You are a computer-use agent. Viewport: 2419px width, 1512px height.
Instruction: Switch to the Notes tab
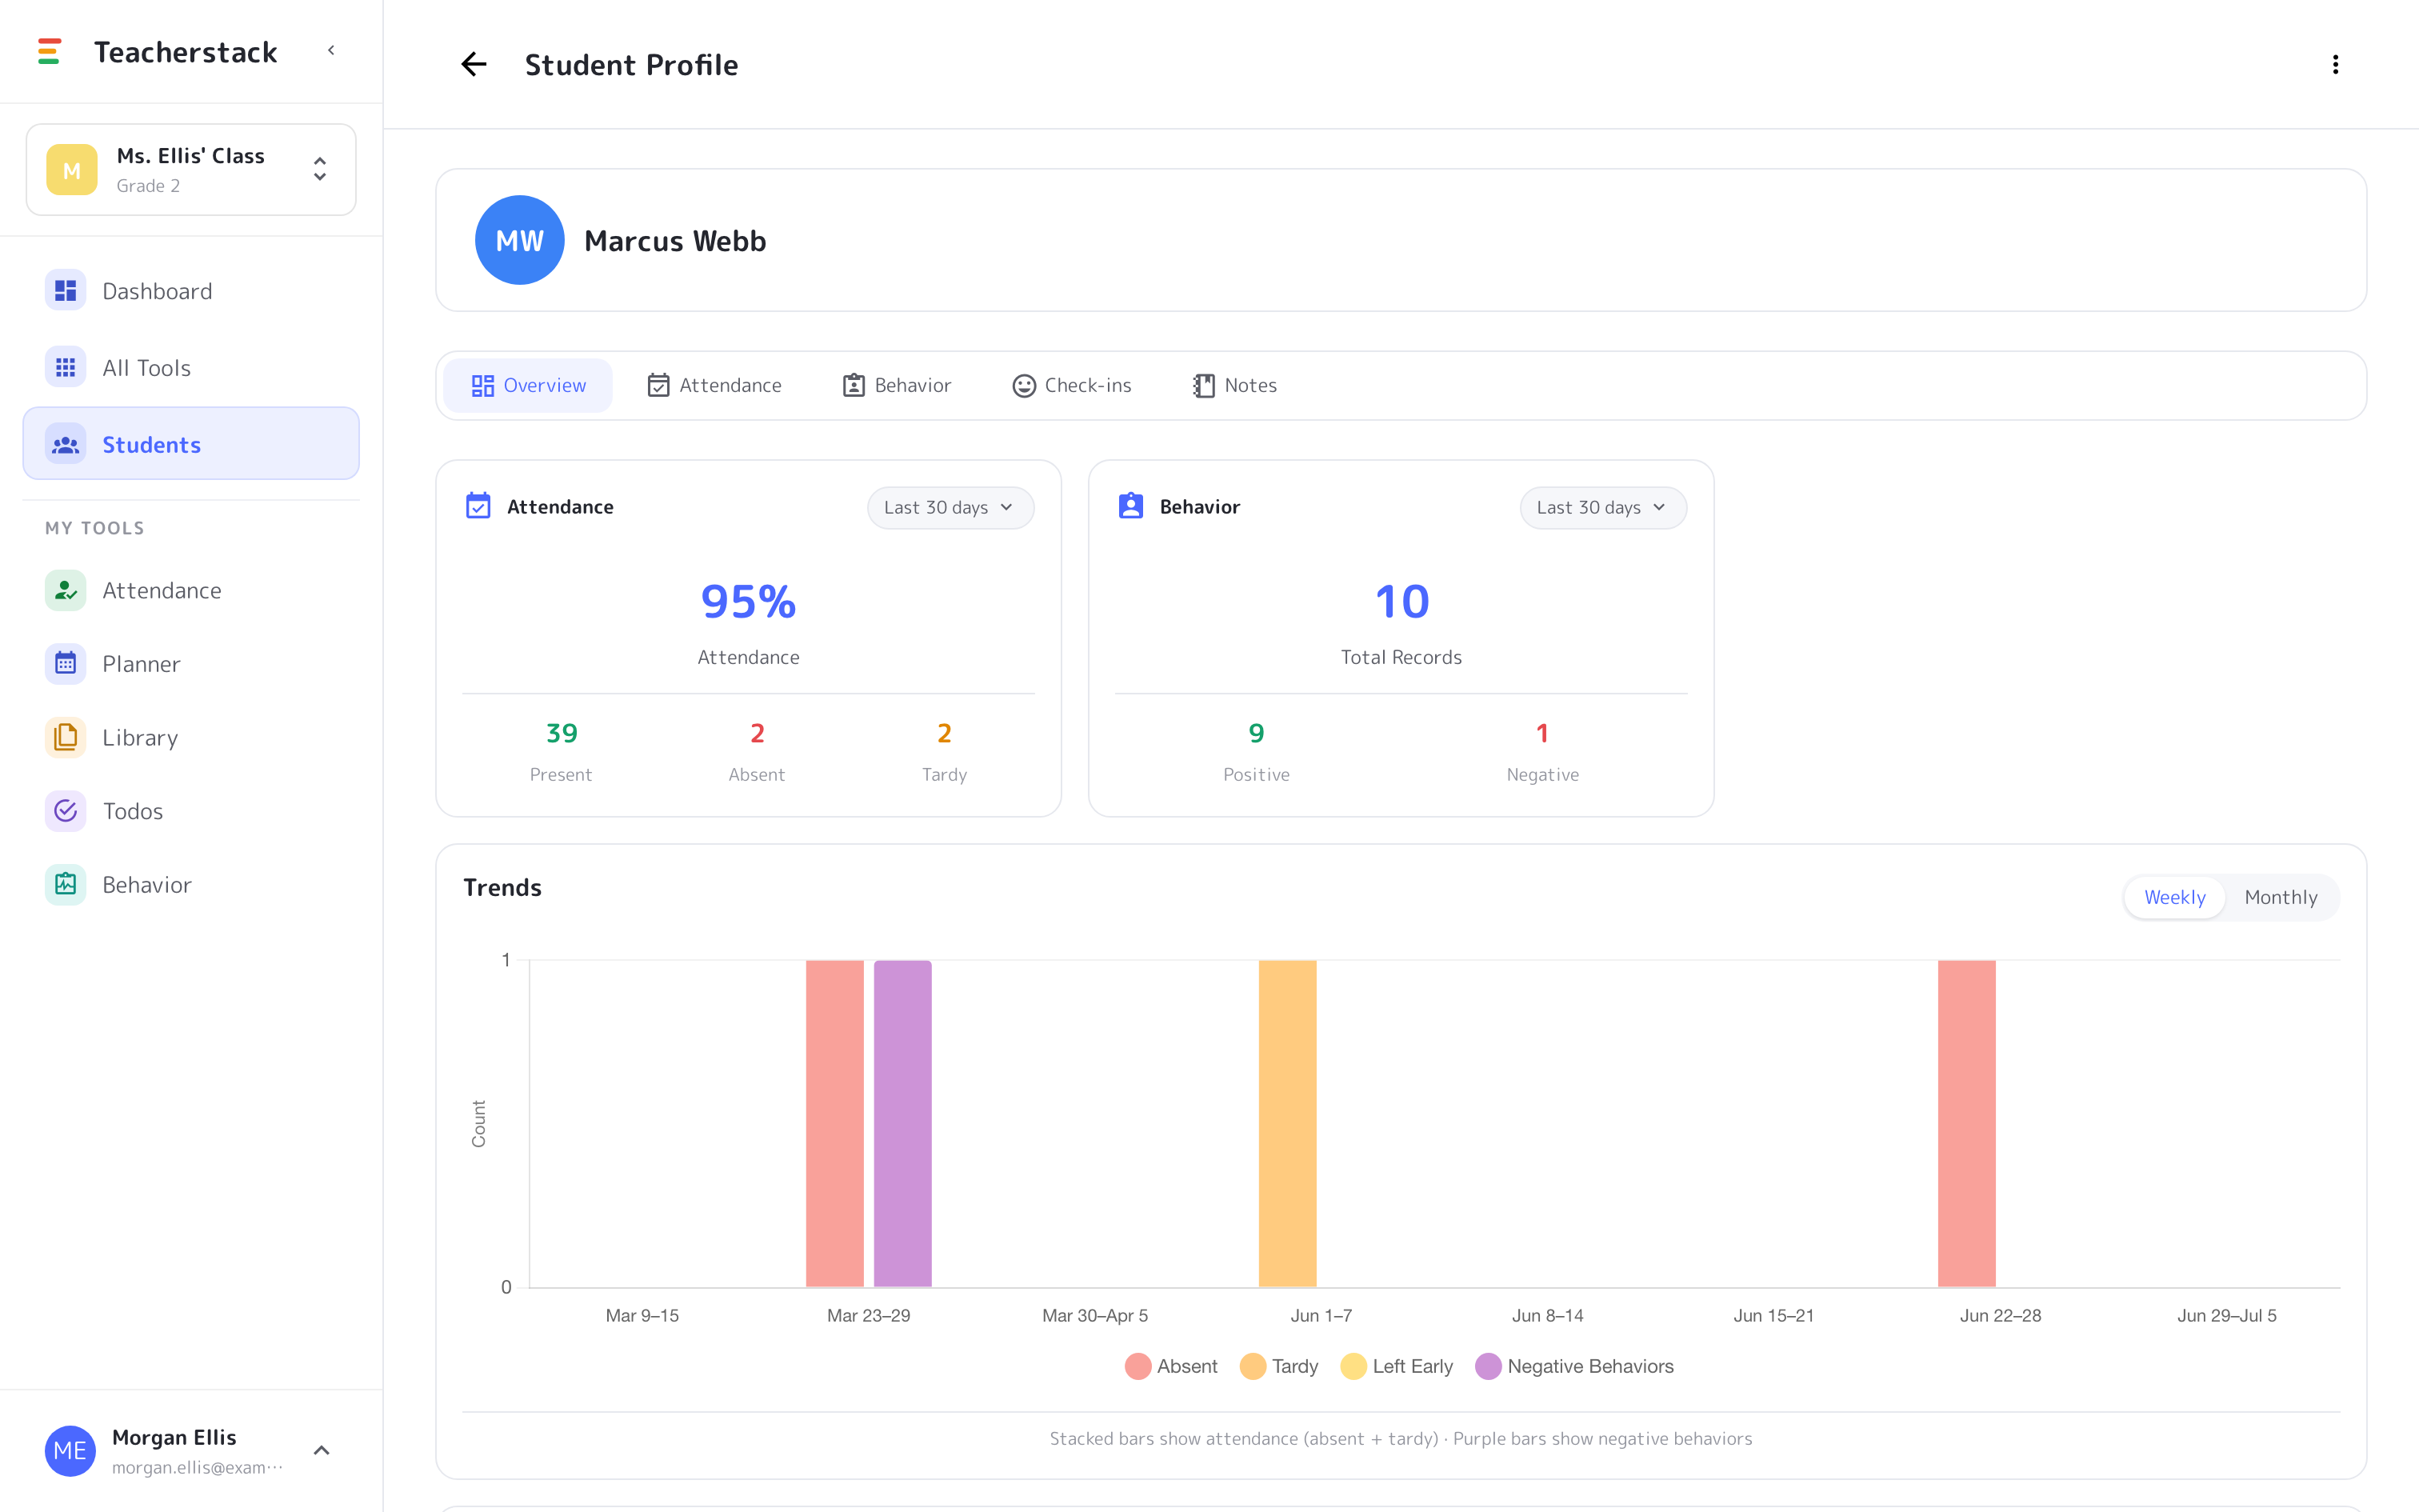click(1234, 386)
